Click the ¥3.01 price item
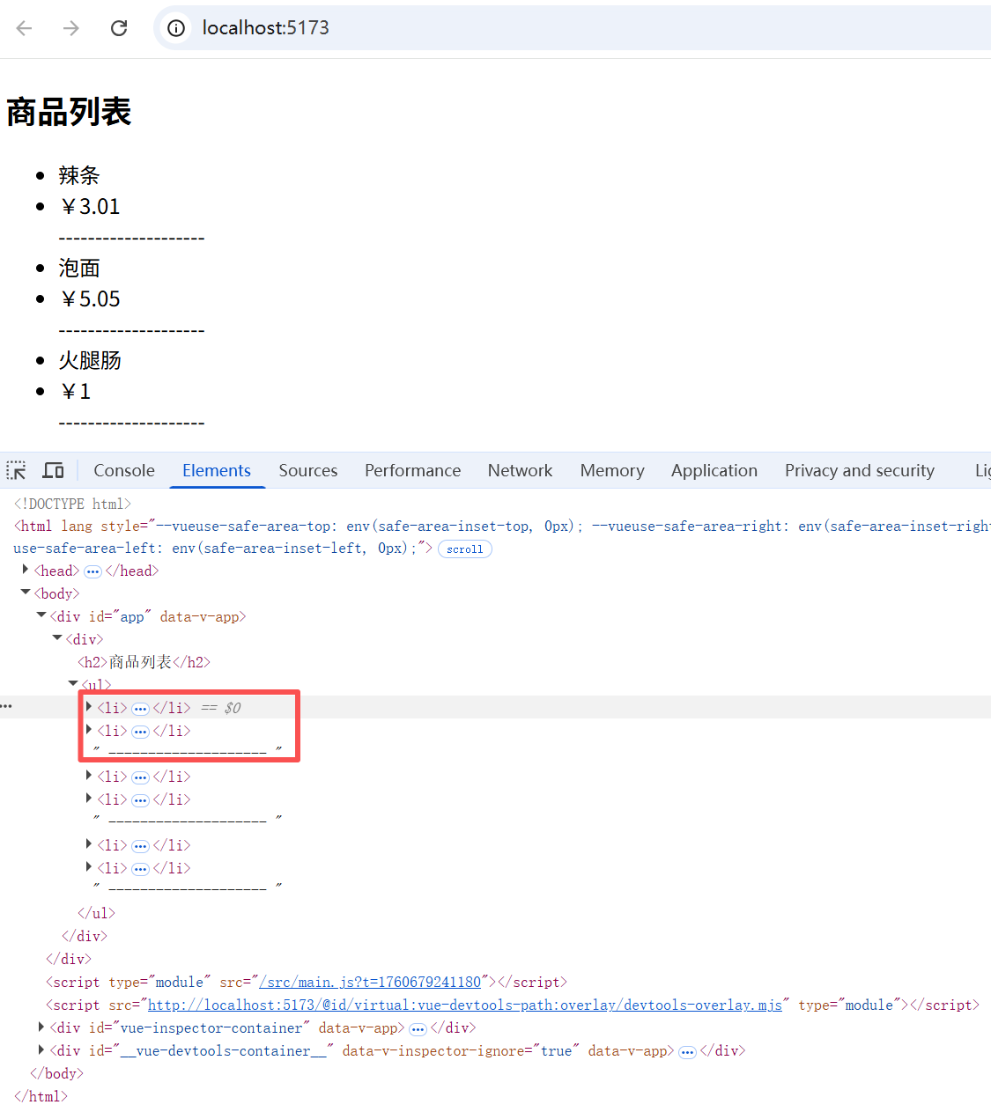The width and height of the screenshot is (991, 1112). tap(89, 206)
